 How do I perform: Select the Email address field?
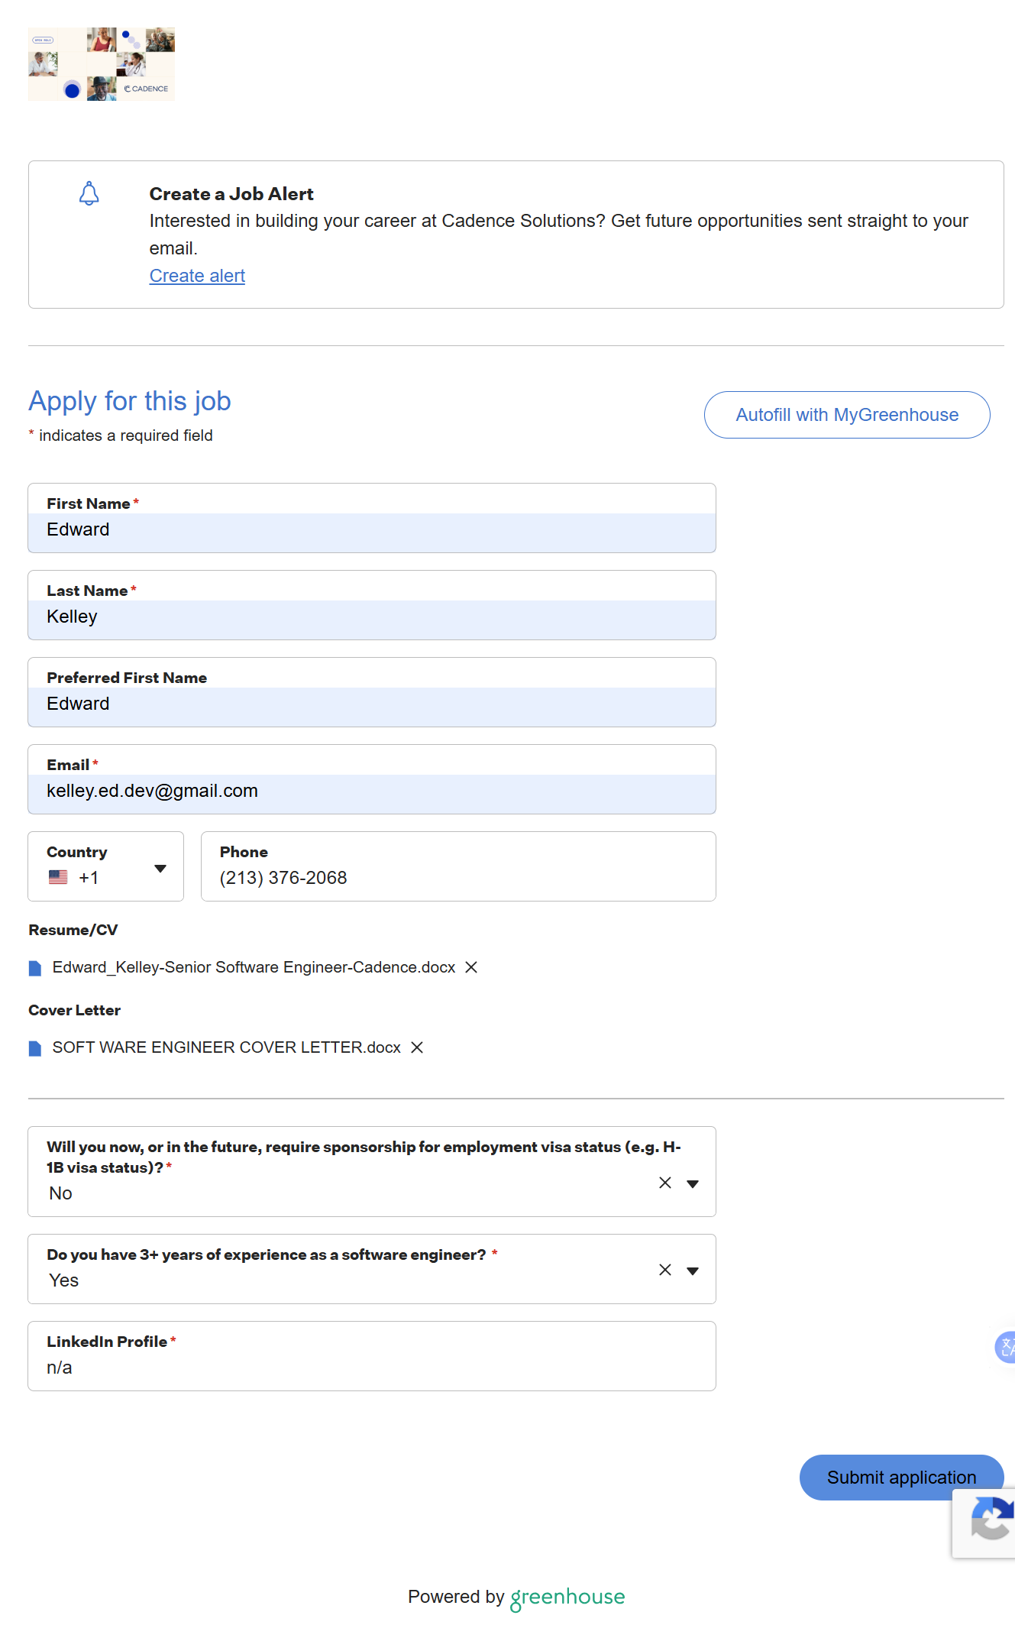pyautogui.click(x=371, y=791)
